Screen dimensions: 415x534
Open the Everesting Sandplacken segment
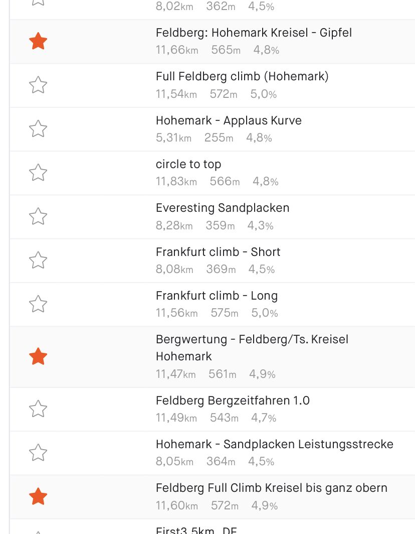223,208
